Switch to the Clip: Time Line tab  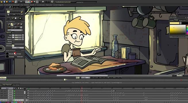coord(7,85)
